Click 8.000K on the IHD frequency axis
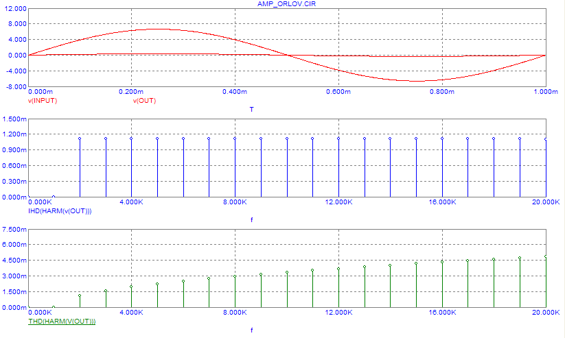Screen dimensions: 565x338 235,202
